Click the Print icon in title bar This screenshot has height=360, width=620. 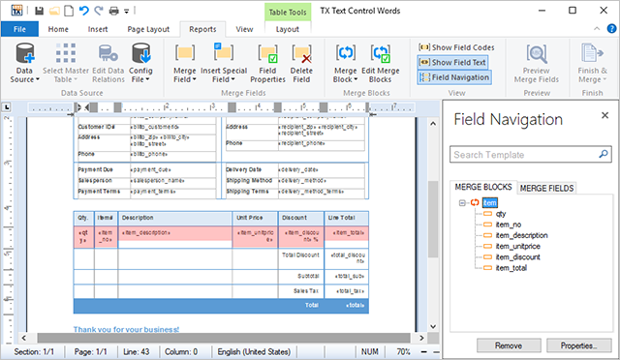(114, 11)
